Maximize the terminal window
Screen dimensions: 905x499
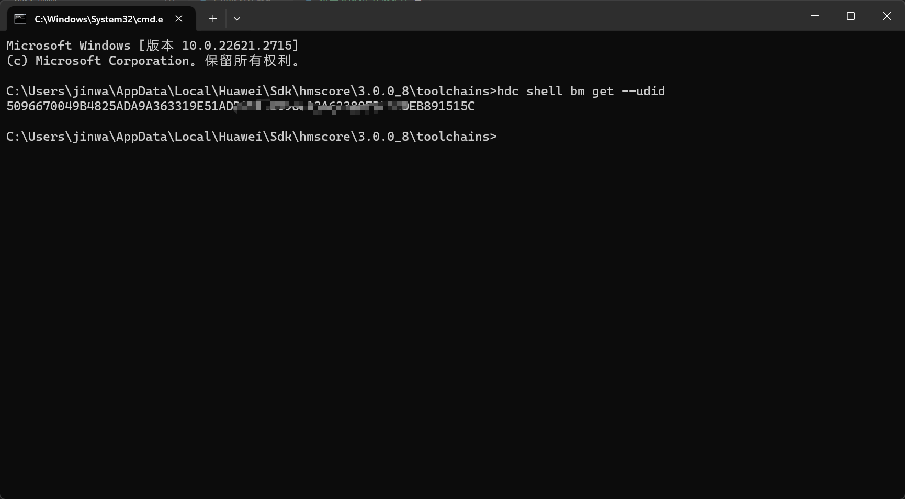point(851,16)
